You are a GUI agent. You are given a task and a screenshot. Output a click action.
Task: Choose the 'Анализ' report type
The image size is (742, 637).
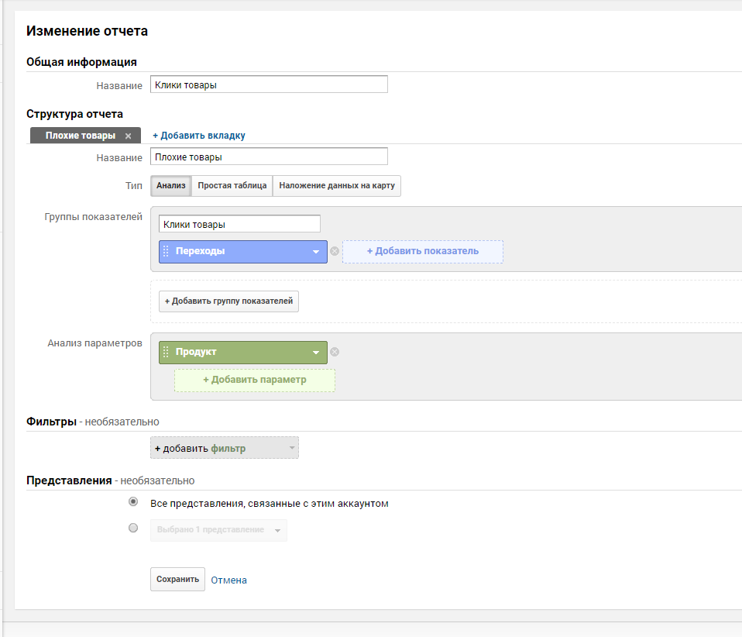click(x=170, y=186)
